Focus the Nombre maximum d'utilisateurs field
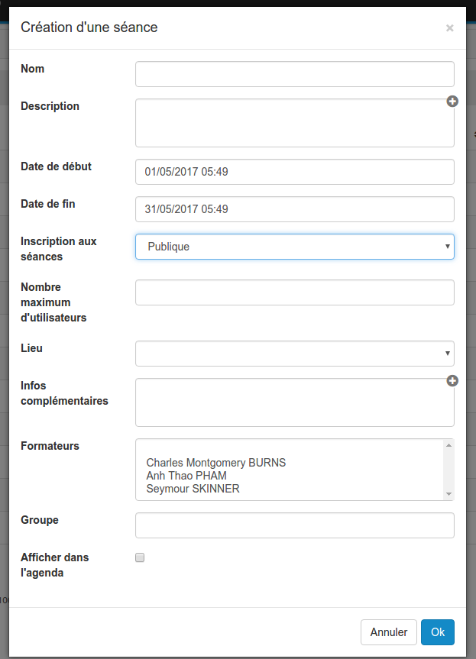 pos(295,292)
